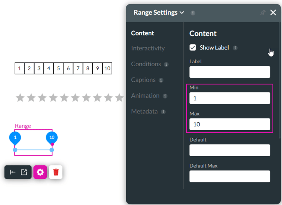Select box number 5 in the rating scale
The height and width of the screenshot is (205, 282).
tap(58, 68)
